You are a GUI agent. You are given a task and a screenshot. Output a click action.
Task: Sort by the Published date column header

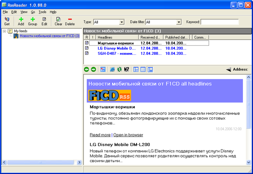[x=176, y=37]
